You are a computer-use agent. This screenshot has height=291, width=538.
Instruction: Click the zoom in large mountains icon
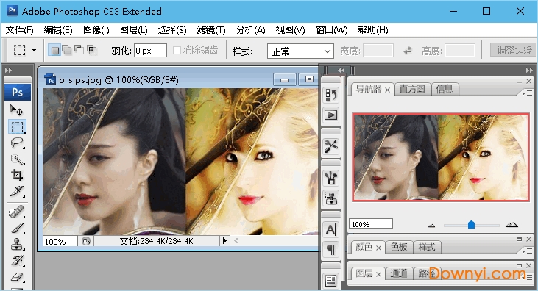(x=512, y=225)
